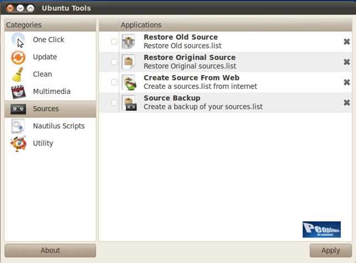
Task: Click the Utility category icon
Action: [18, 143]
